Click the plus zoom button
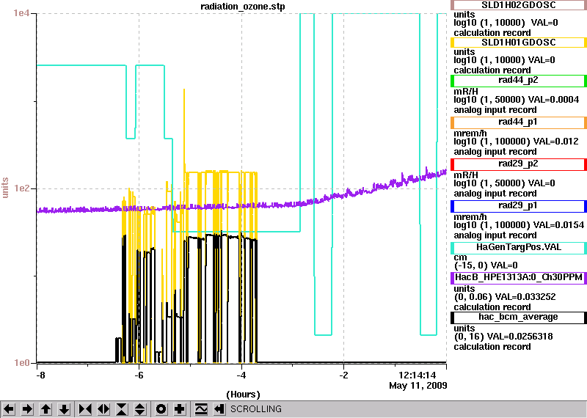Image resolution: width=587 pixels, height=418 pixels. [180, 409]
